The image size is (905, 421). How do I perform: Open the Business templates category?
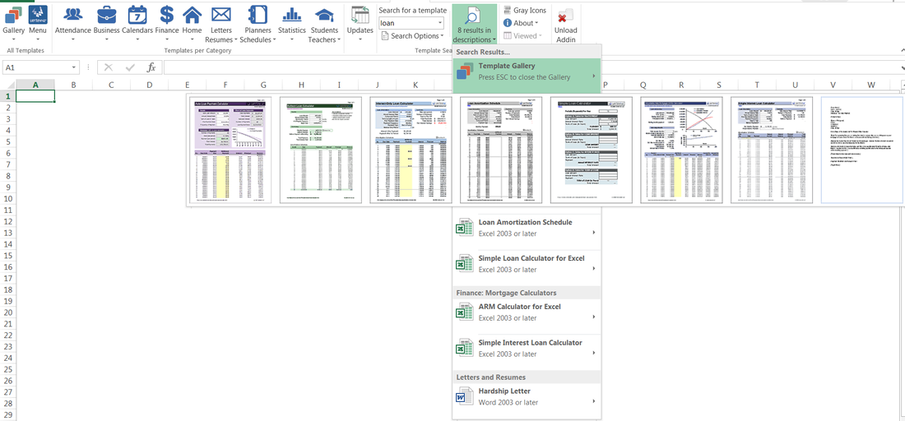point(106,24)
